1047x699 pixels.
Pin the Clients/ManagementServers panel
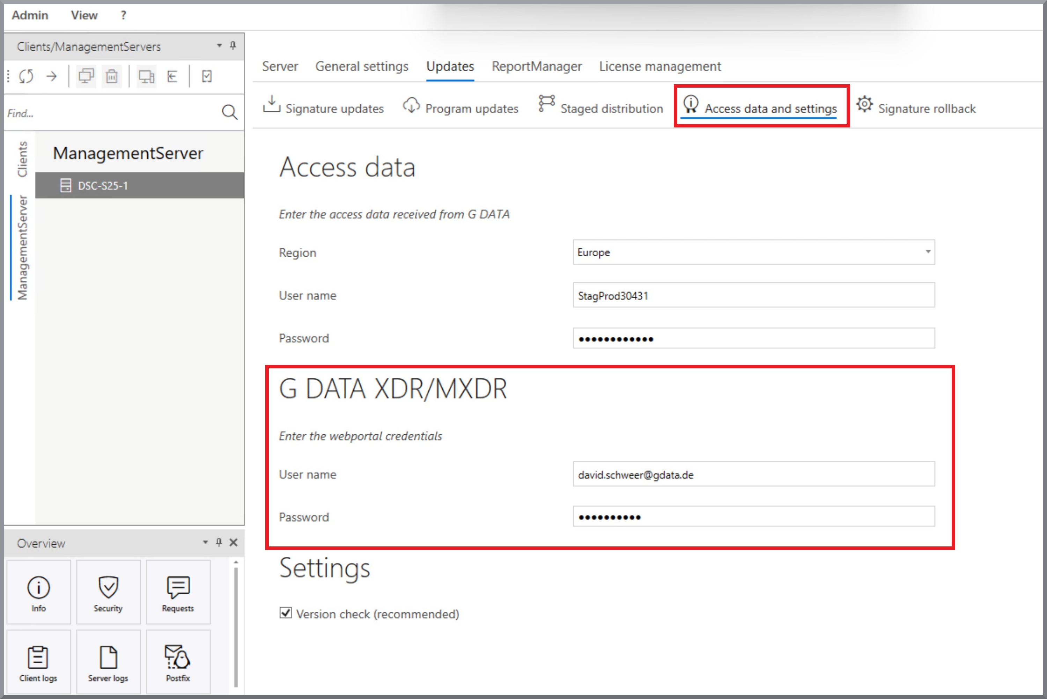[x=233, y=45]
